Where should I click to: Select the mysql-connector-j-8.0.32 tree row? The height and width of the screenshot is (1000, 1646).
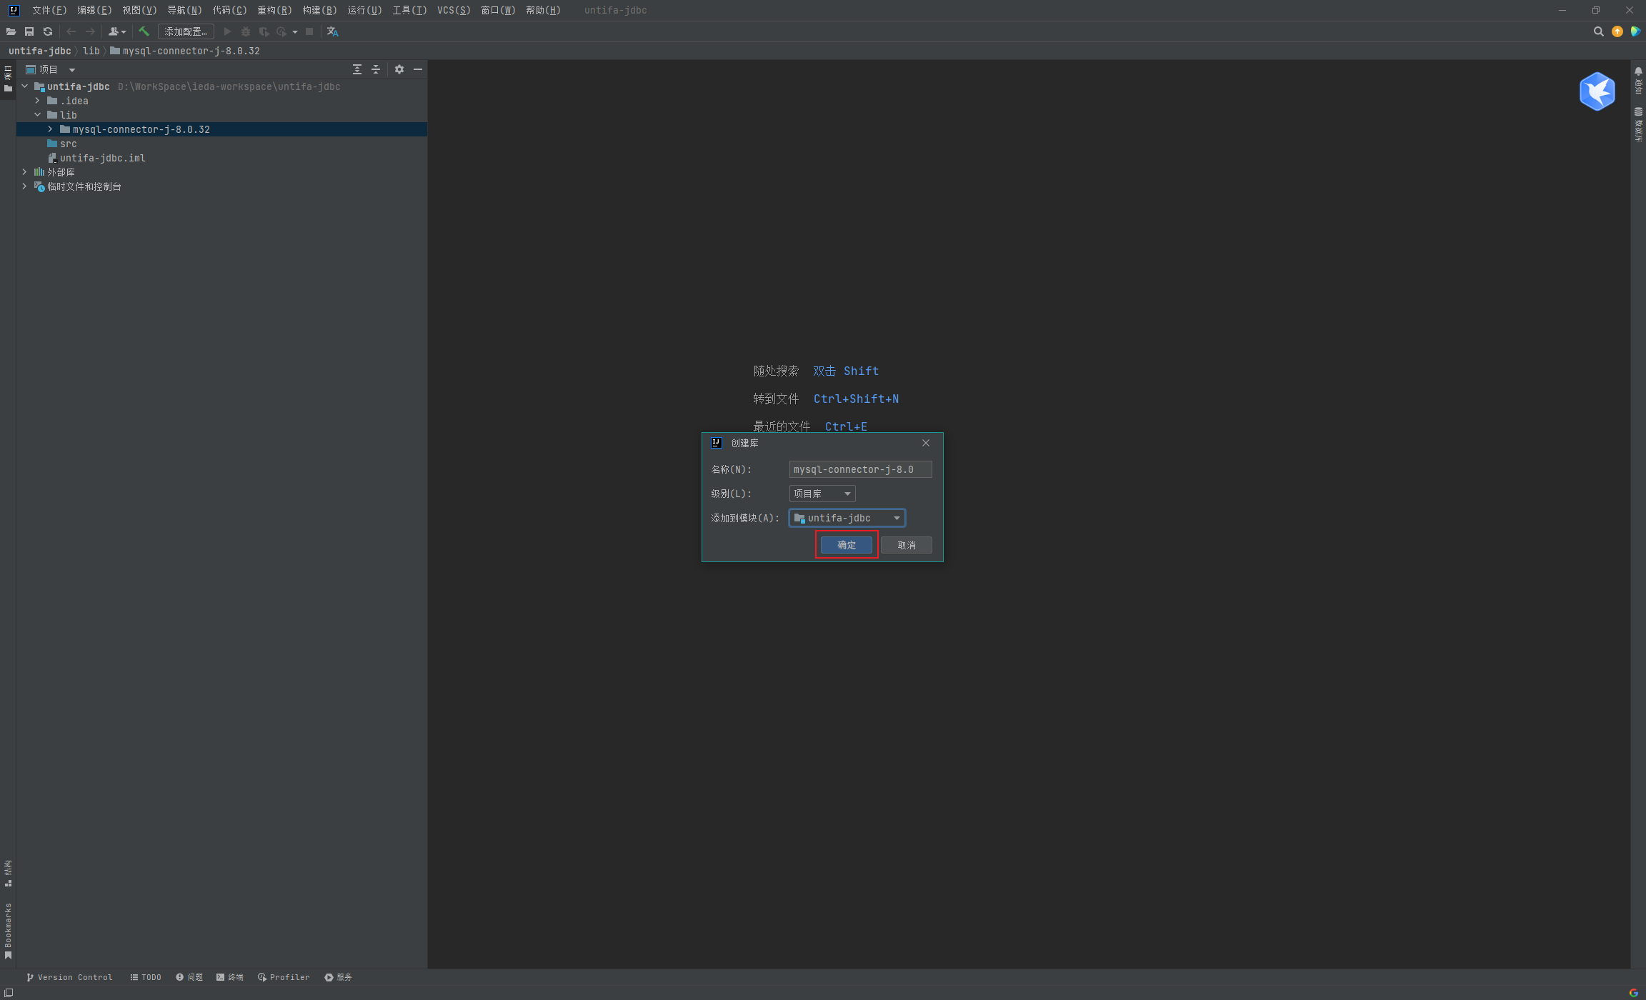[221, 129]
